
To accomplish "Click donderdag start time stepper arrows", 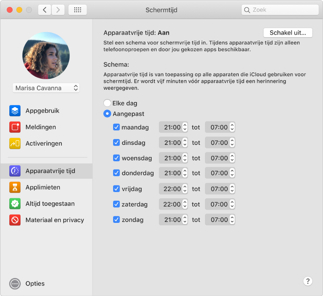I will (185, 173).
